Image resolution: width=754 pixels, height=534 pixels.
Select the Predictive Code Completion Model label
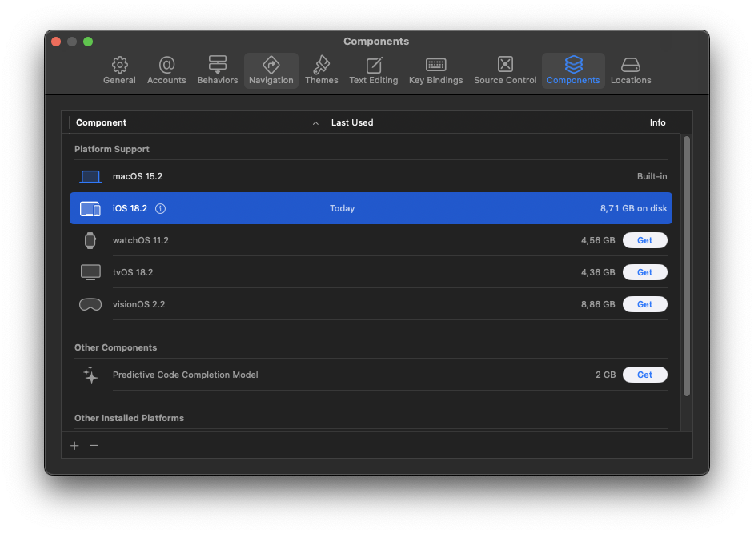click(185, 375)
